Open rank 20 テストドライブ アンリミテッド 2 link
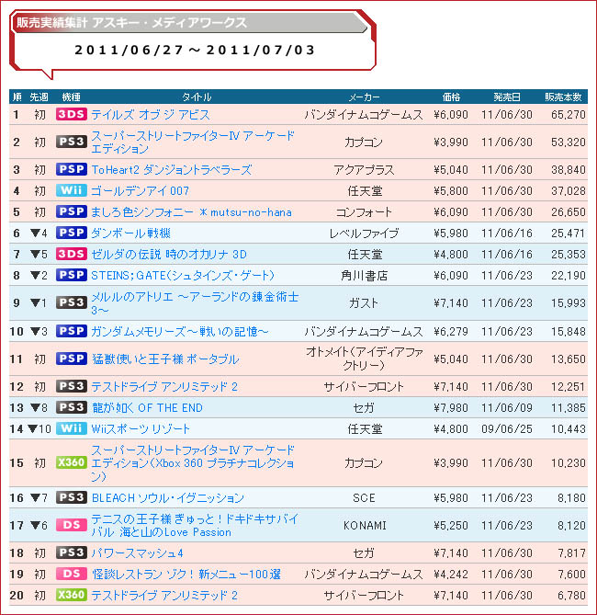The height and width of the screenshot is (615, 597). point(164,596)
